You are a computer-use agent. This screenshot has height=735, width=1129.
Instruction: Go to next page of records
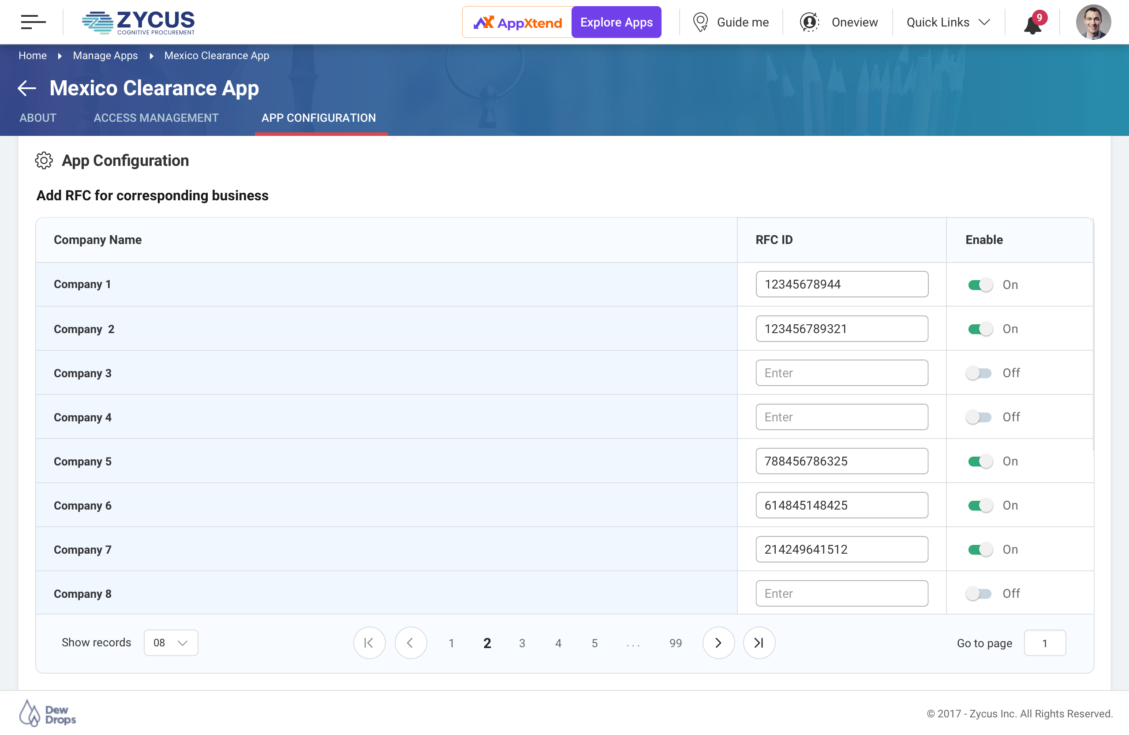(x=718, y=643)
